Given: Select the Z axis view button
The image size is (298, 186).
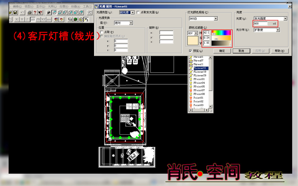Looking at the screenshot, I should pyautogui.click(x=27, y=19).
